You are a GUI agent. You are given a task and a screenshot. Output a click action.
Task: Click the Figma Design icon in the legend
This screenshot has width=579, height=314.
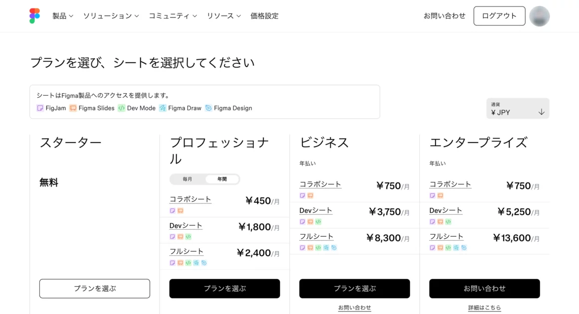tap(208, 108)
